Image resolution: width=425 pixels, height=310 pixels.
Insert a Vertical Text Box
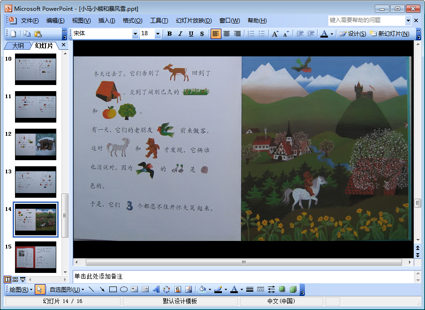click(145, 290)
